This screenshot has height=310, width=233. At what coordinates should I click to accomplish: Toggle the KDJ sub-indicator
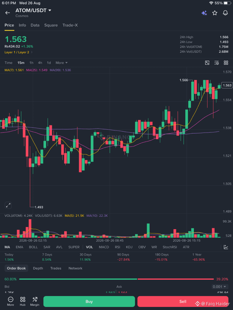(x=129, y=247)
